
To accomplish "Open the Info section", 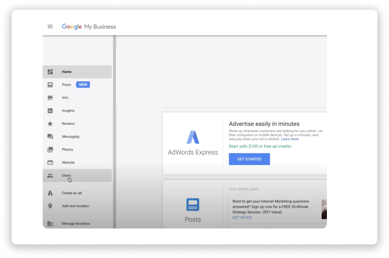I will tap(77, 98).
